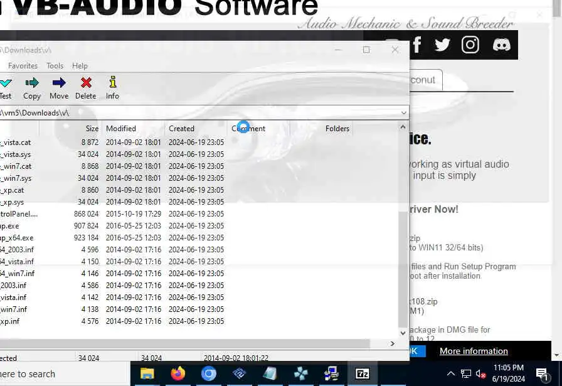Image resolution: width=562 pixels, height=386 pixels.
Task: Open the Discord icon on VB-Audio page
Action: click(501, 45)
